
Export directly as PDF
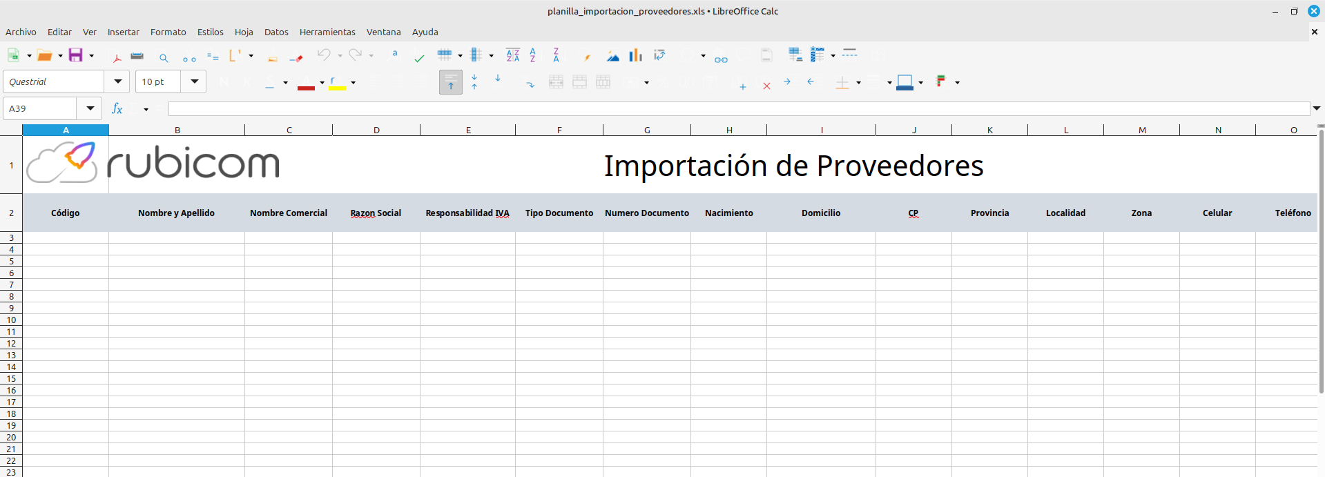[x=117, y=57]
